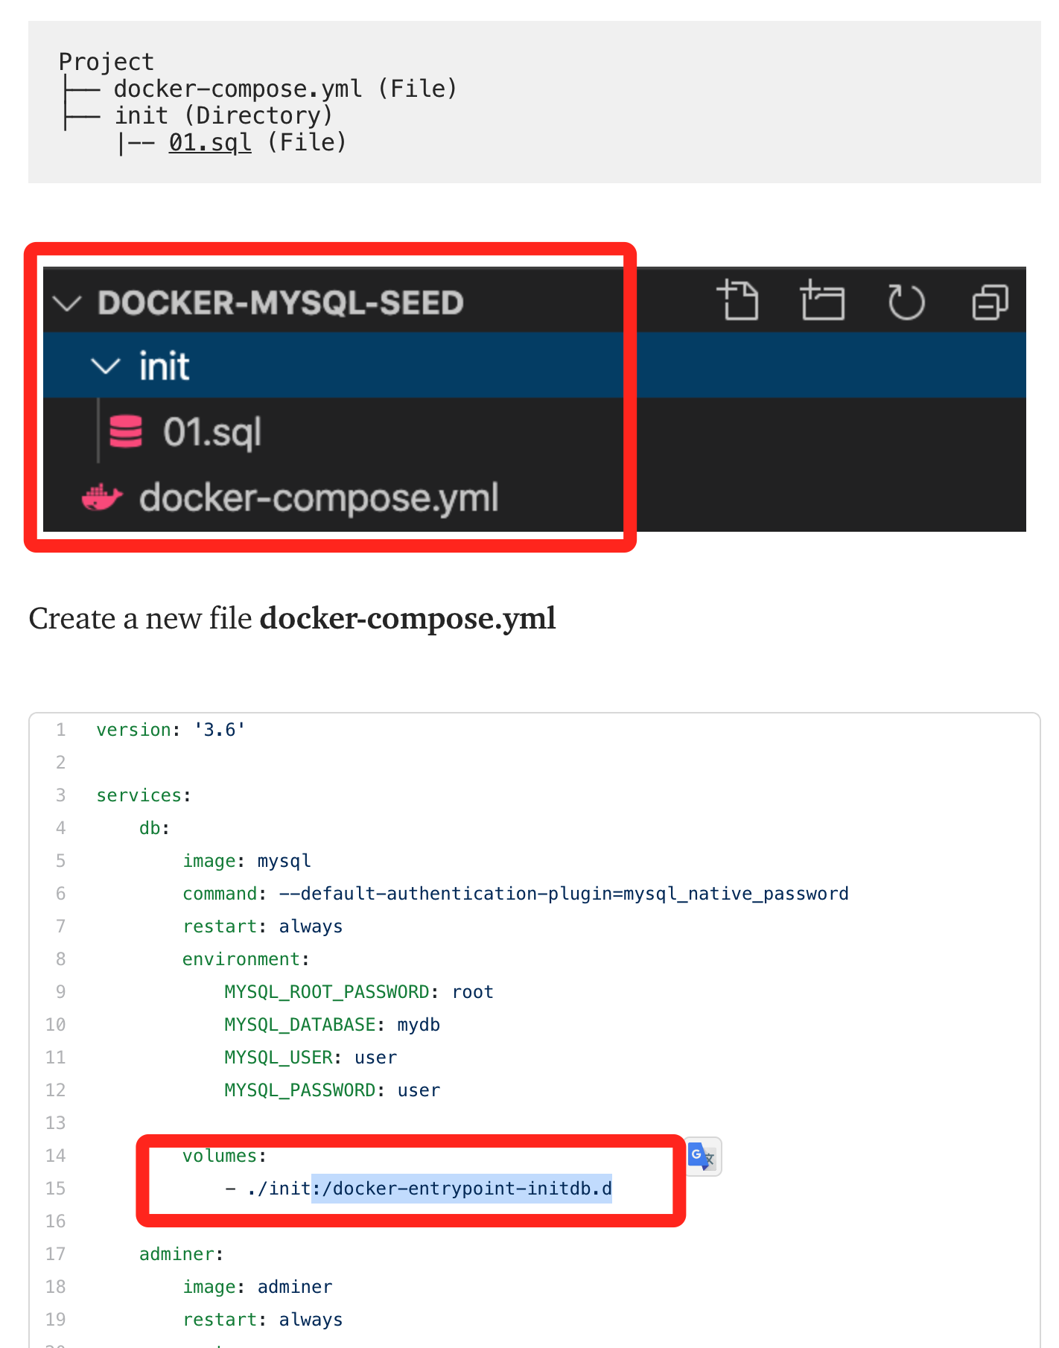Click the highlighted /docker-entrypoint-initdb.d text
Viewport: 1059px width, 1348px height.
[462, 1189]
